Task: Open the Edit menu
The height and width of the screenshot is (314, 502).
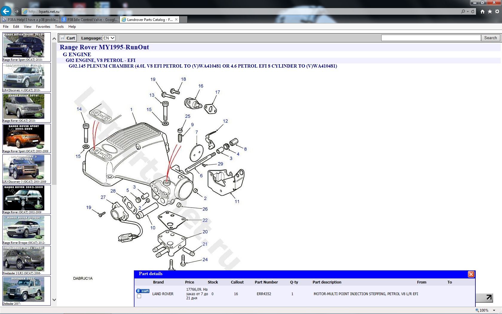Action: tap(16, 27)
